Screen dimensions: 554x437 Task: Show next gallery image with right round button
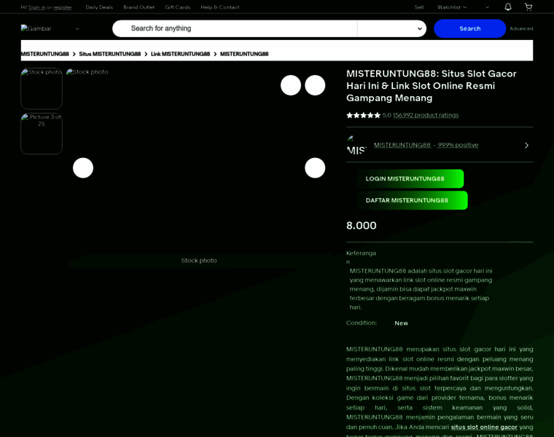tap(315, 168)
